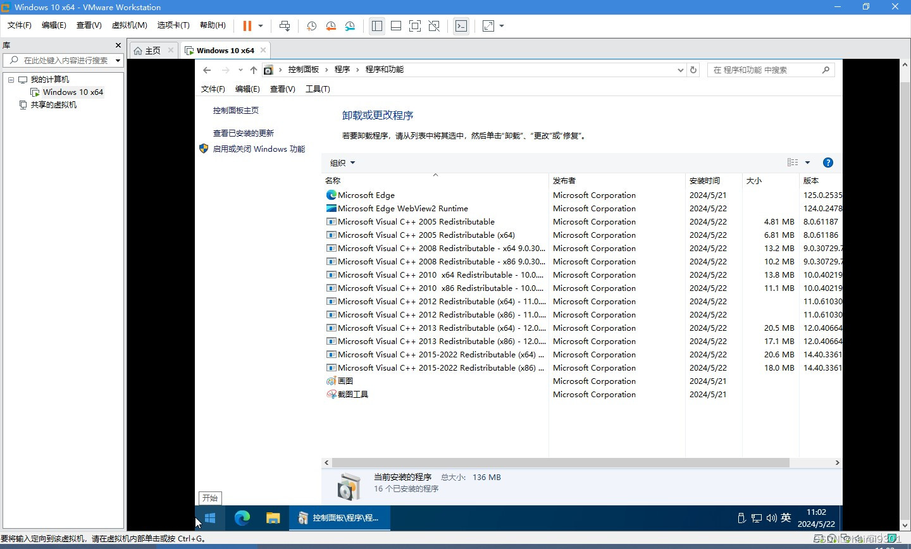Toggle the thumbnail bar view icon
911x549 pixels.
(396, 26)
